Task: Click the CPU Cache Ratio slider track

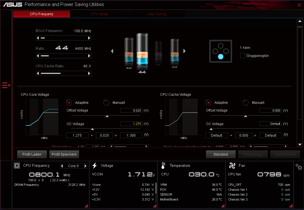Action: click(x=64, y=73)
